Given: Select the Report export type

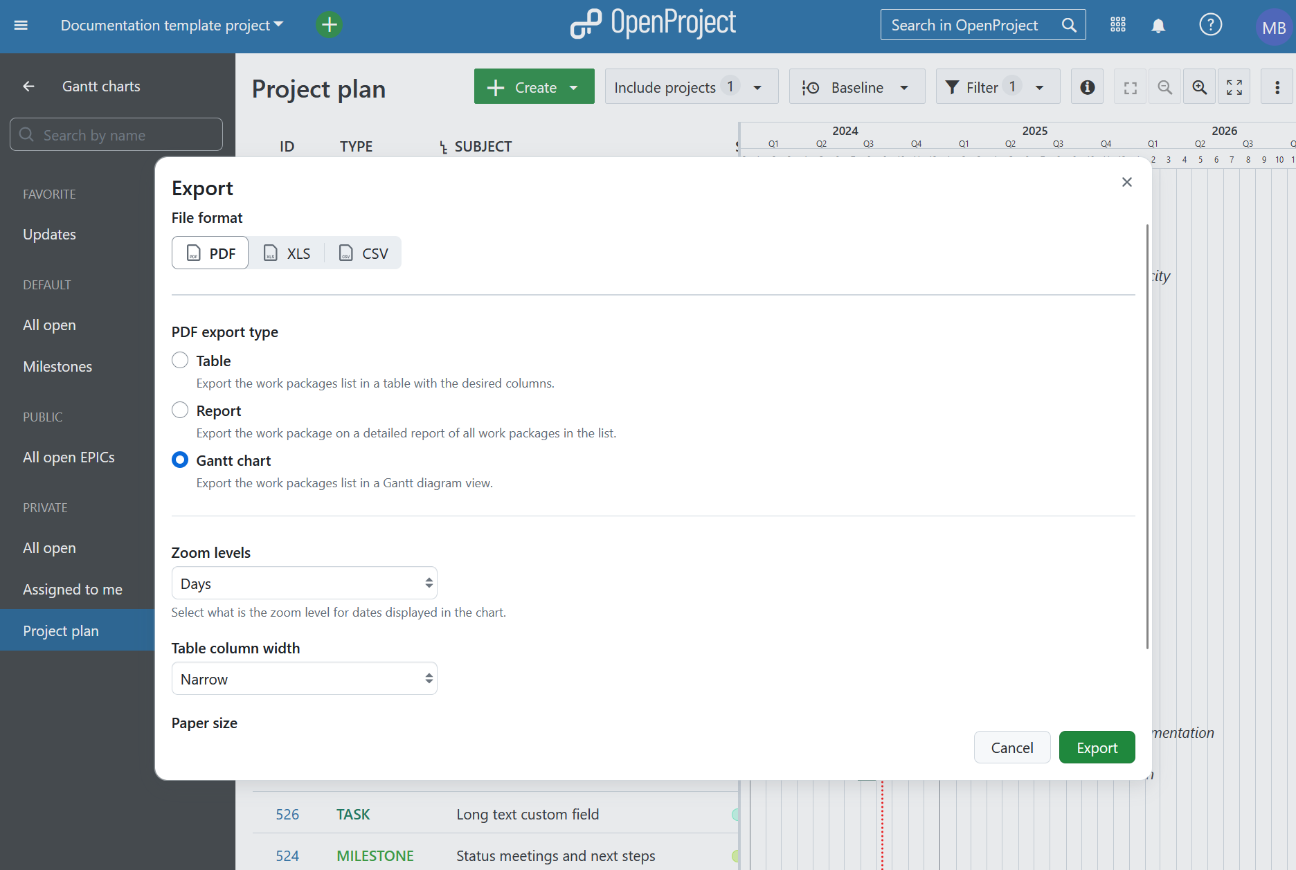Looking at the screenshot, I should click(x=180, y=410).
